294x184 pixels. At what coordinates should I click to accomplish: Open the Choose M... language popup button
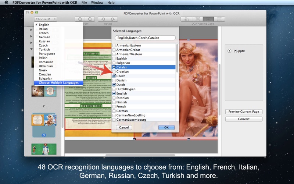[45, 19]
